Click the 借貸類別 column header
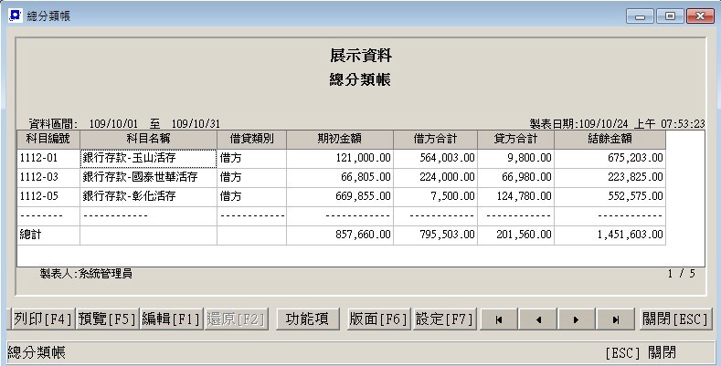 pos(251,139)
